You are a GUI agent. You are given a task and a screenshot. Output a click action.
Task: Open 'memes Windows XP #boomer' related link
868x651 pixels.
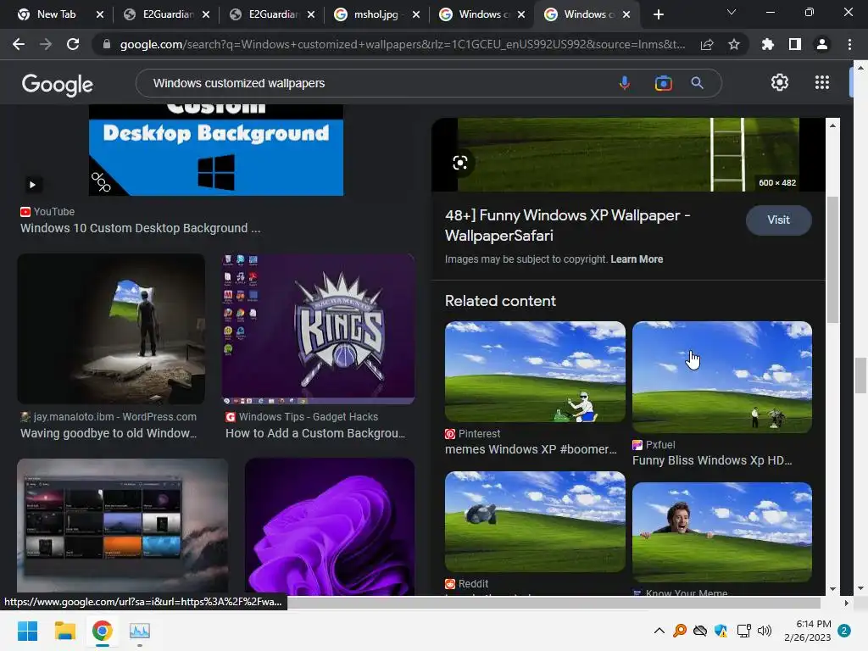coord(531,449)
